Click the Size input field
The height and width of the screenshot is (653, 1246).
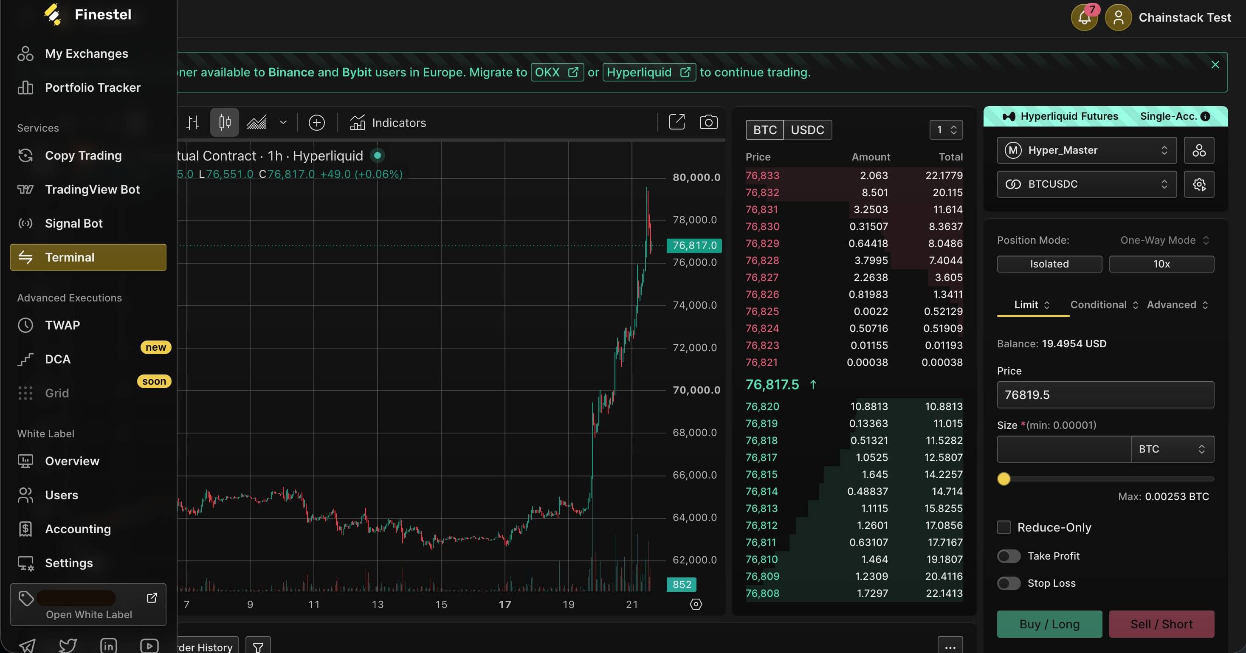(1064, 449)
